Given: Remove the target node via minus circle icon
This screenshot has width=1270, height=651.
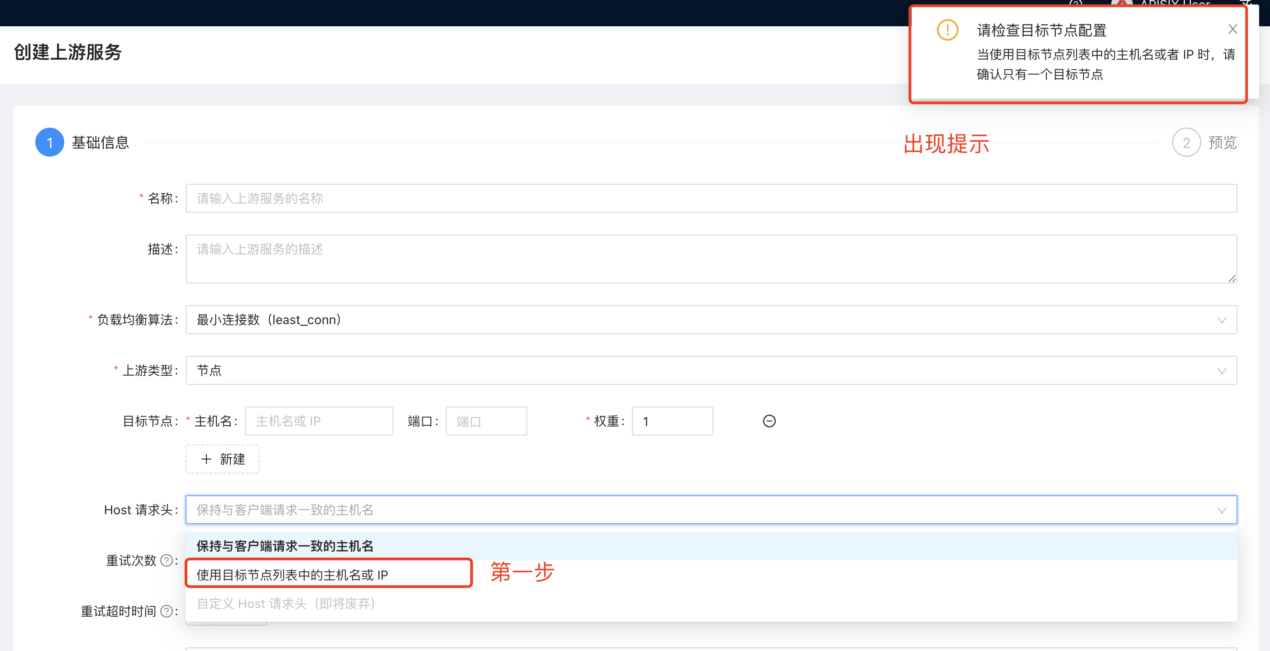Looking at the screenshot, I should click(x=769, y=421).
